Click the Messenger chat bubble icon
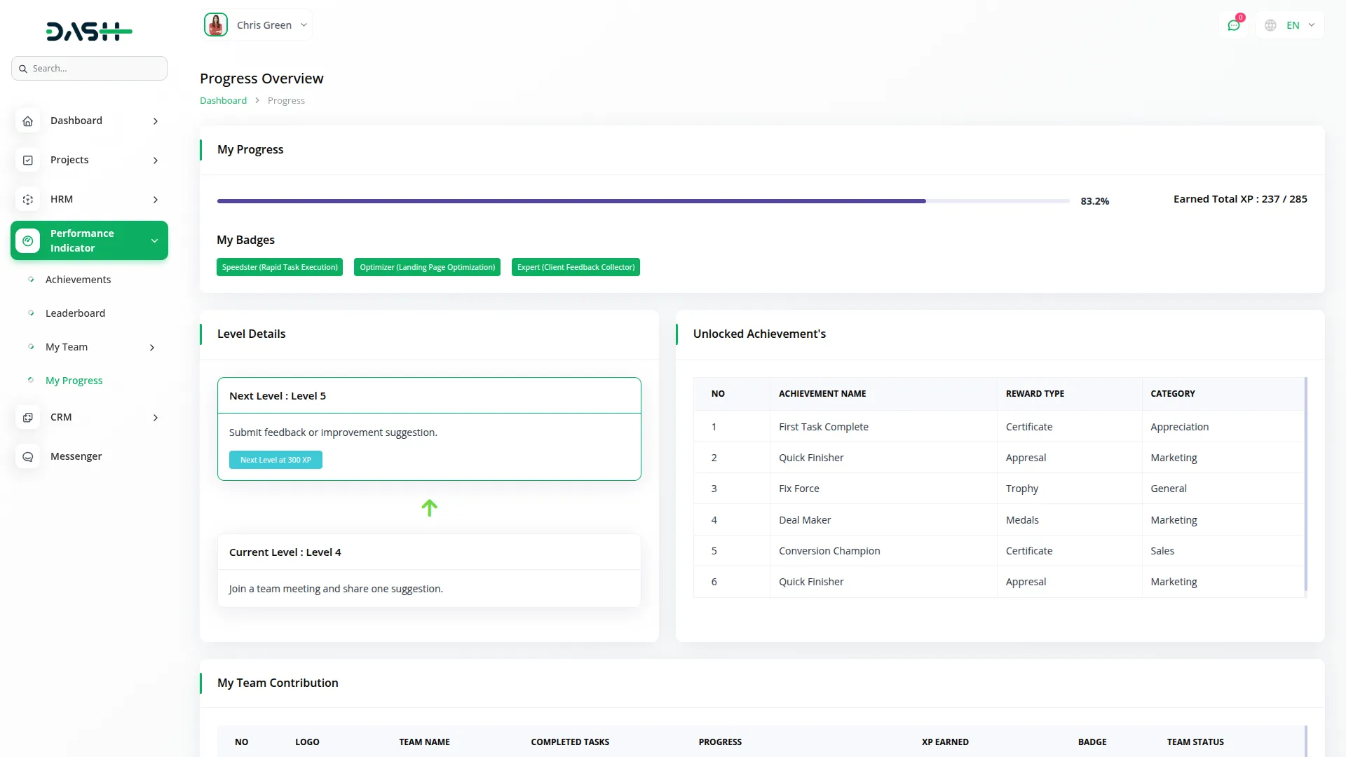This screenshot has height=757, width=1346. [x=27, y=457]
